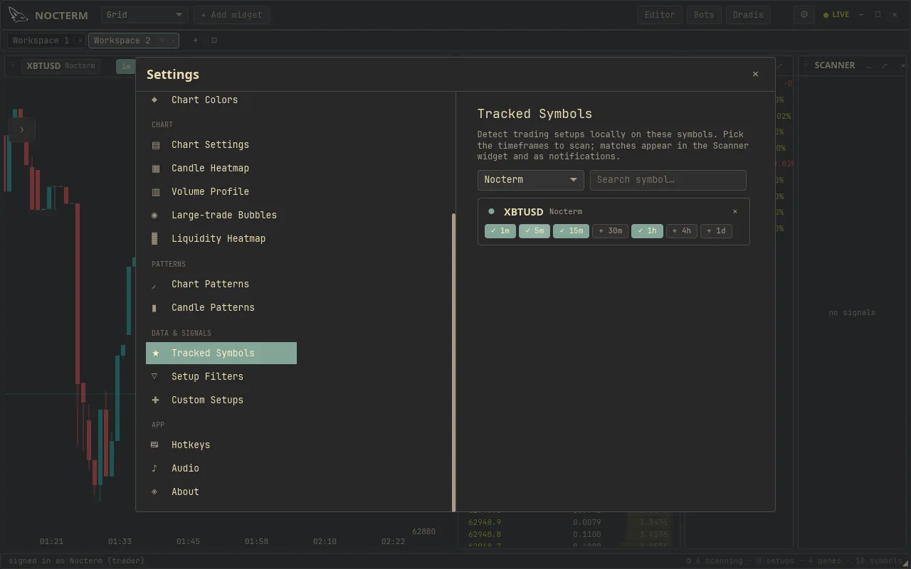Open the Grid layout dropdown

tap(144, 15)
